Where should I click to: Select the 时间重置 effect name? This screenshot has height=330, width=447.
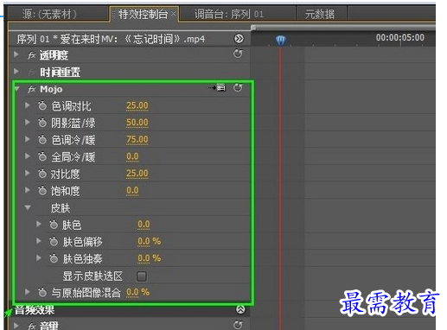coord(60,72)
